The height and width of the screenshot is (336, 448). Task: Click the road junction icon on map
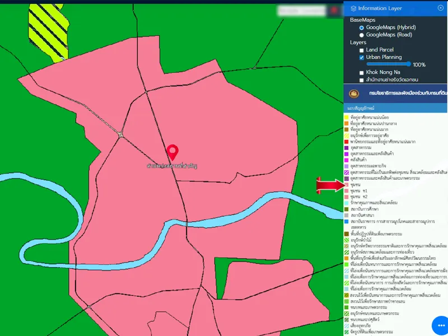[120, 134]
